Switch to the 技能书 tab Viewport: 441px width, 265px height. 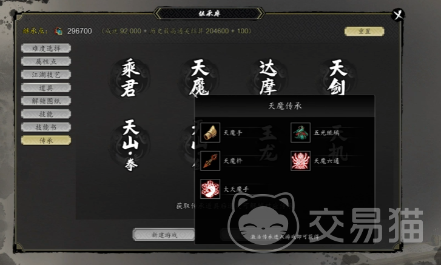coord(46,127)
